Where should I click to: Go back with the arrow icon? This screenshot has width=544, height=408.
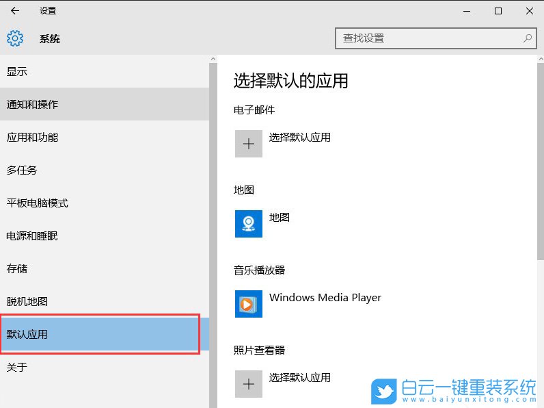15,11
